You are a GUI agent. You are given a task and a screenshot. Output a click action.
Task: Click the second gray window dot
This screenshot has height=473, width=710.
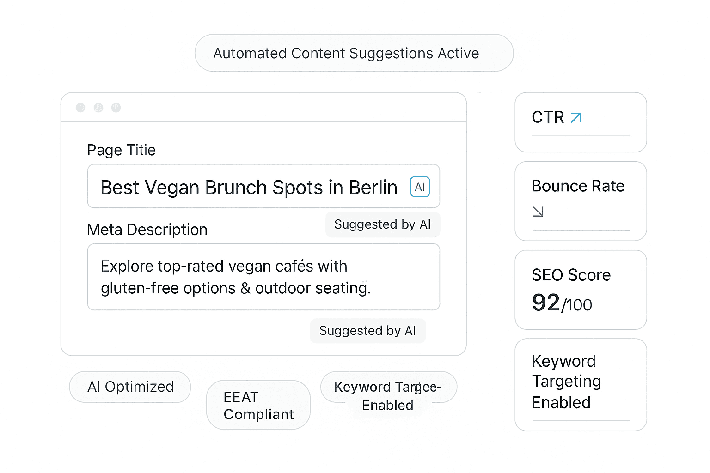(x=98, y=108)
